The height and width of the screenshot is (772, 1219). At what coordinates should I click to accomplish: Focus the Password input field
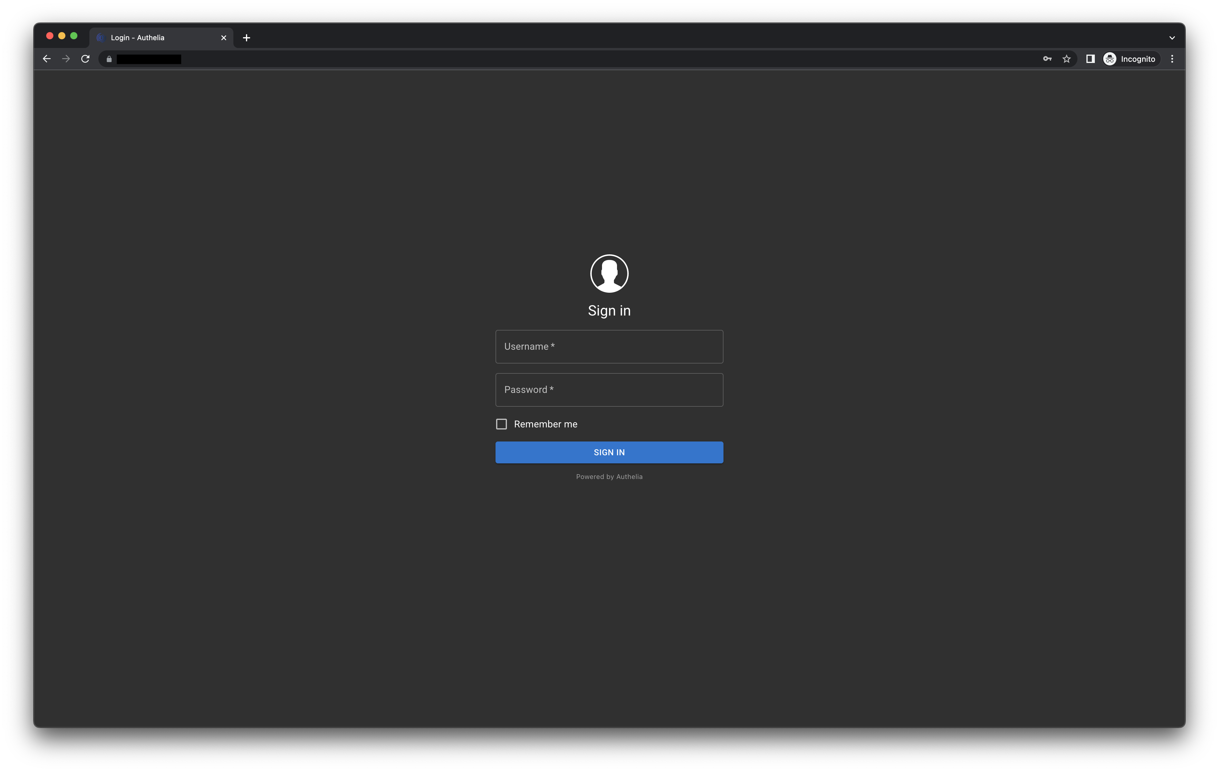(x=609, y=389)
